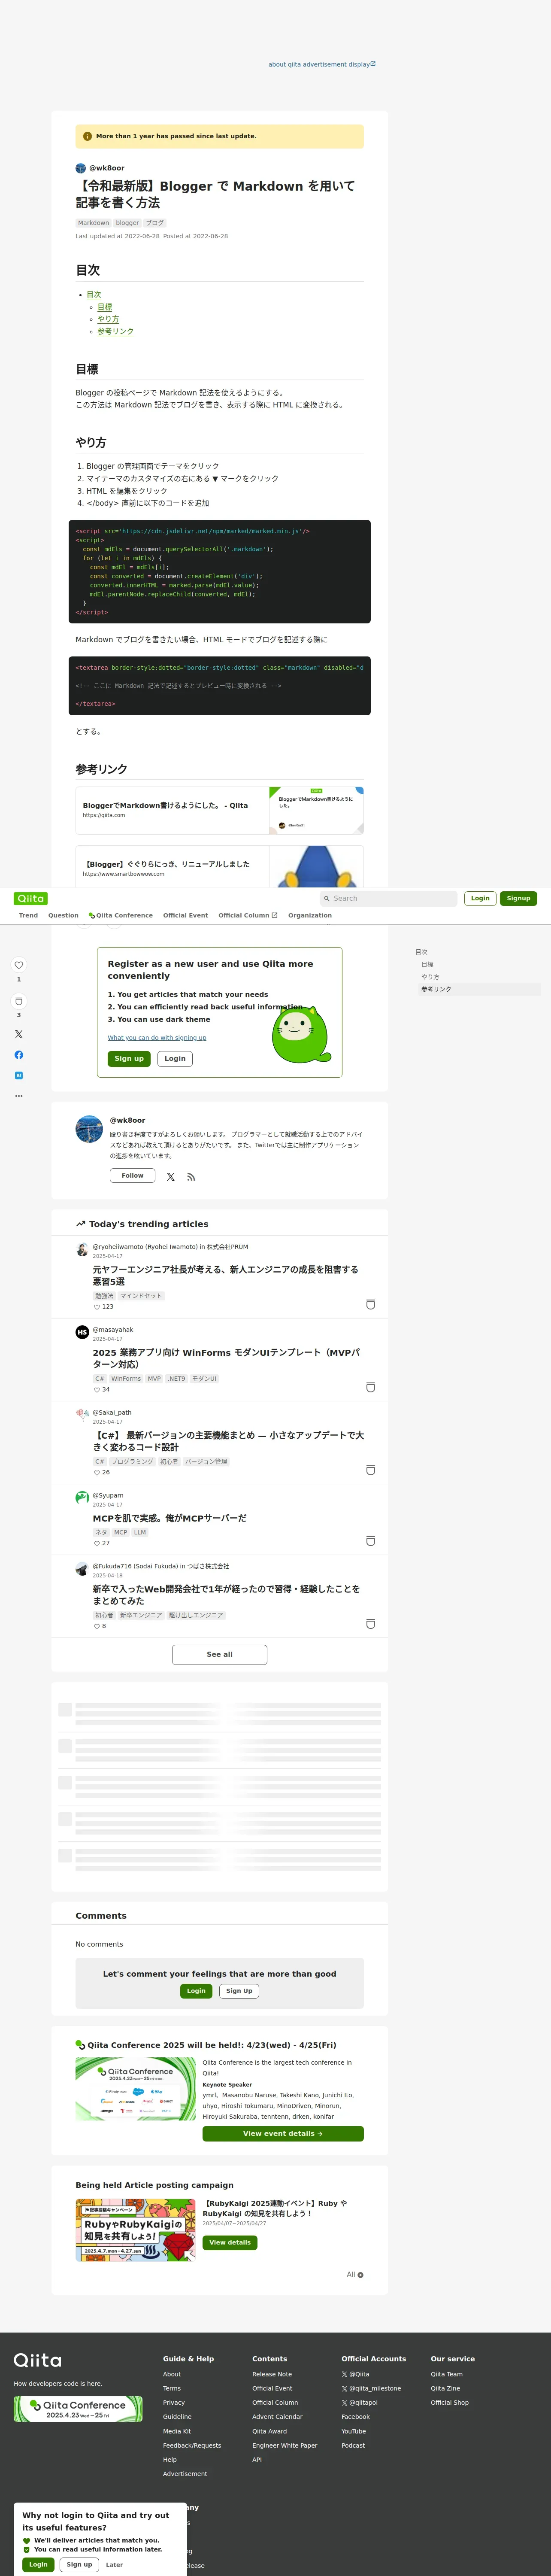This screenshot has height=2576, width=551.
Task: Open Qiita Team under Our service
Action: click(447, 2374)
